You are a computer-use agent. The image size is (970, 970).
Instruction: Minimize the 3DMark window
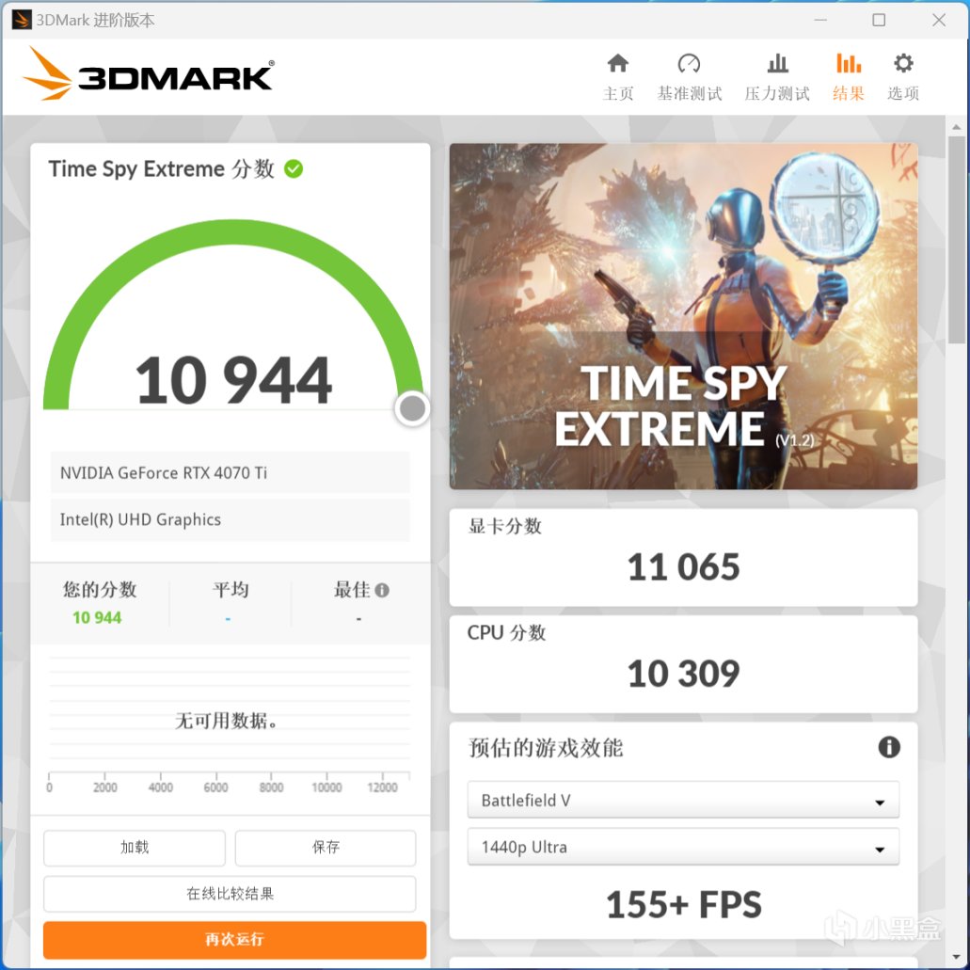(x=820, y=20)
